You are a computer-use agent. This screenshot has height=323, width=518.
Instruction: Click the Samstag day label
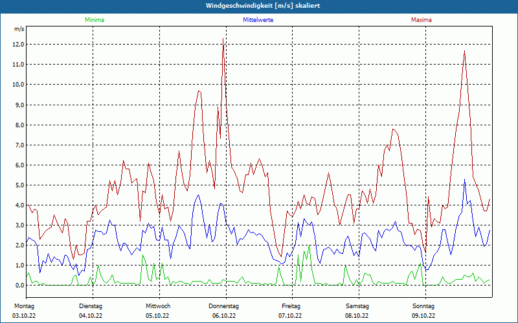(x=357, y=306)
